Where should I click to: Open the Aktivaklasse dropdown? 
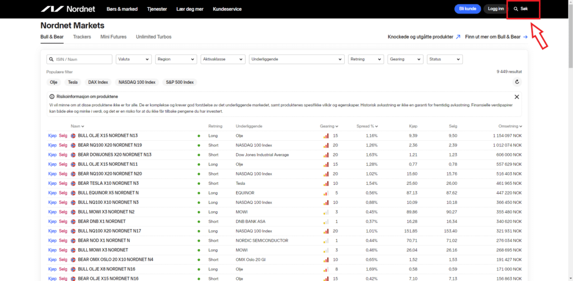coord(223,59)
